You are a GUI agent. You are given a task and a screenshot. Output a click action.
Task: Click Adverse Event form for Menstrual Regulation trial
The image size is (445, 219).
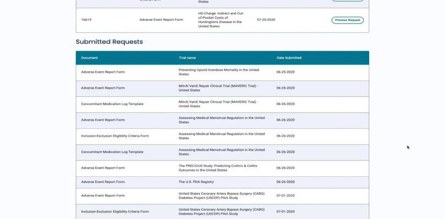(x=103, y=120)
